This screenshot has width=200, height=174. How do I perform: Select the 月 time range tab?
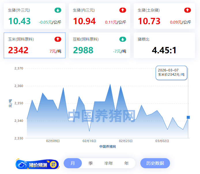click(x=73, y=163)
